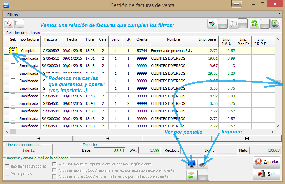Click the Imp. Rec.Eq column header
The width and height of the screenshot is (285, 184).
click(x=244, y=41)
